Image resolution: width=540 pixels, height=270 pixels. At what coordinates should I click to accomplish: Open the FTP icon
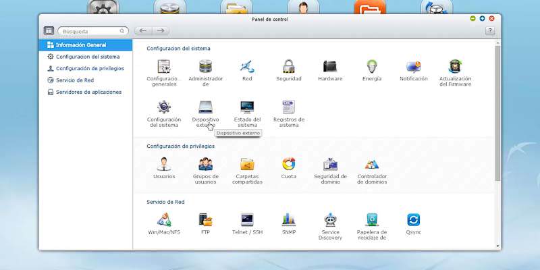(206, 220)
